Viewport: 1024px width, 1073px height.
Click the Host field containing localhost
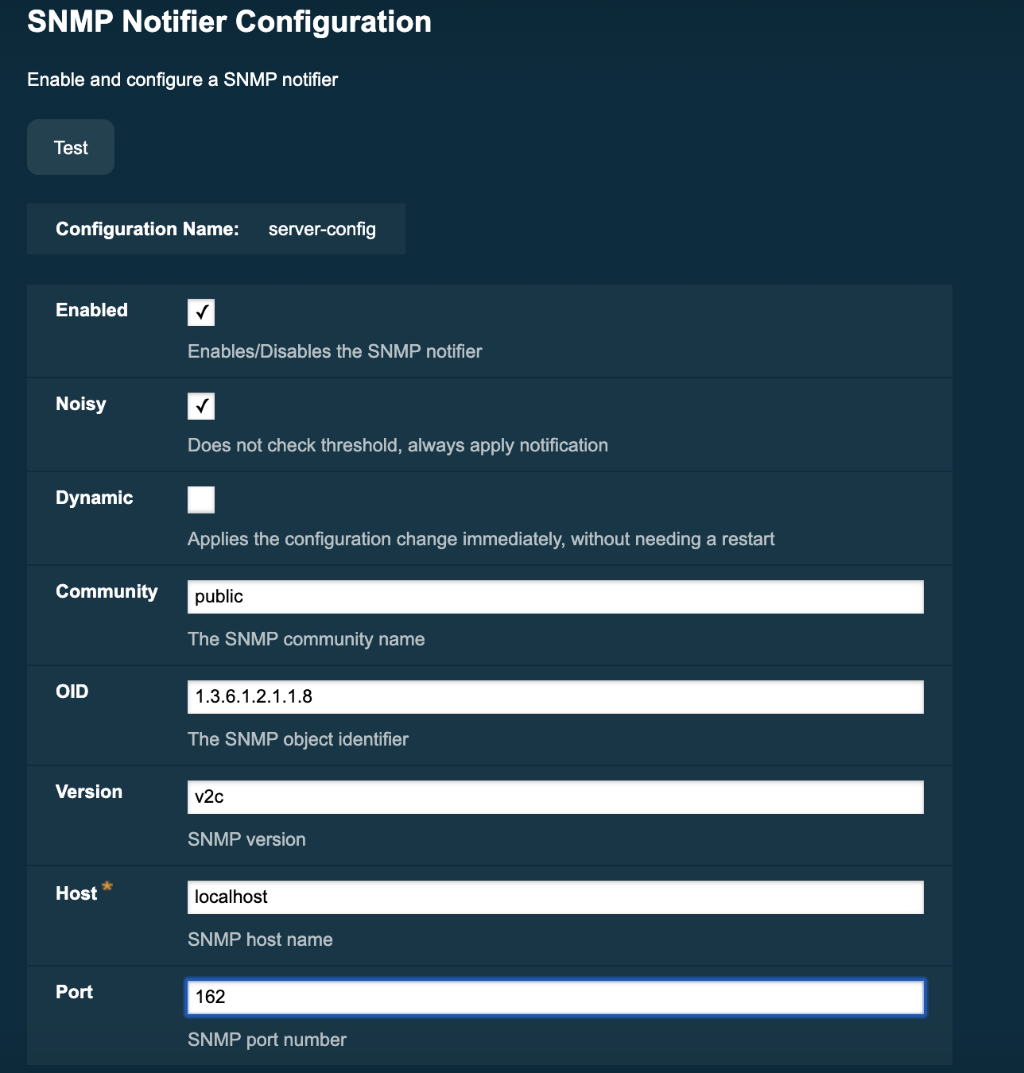pyautogui.click(x=555, y=897)
